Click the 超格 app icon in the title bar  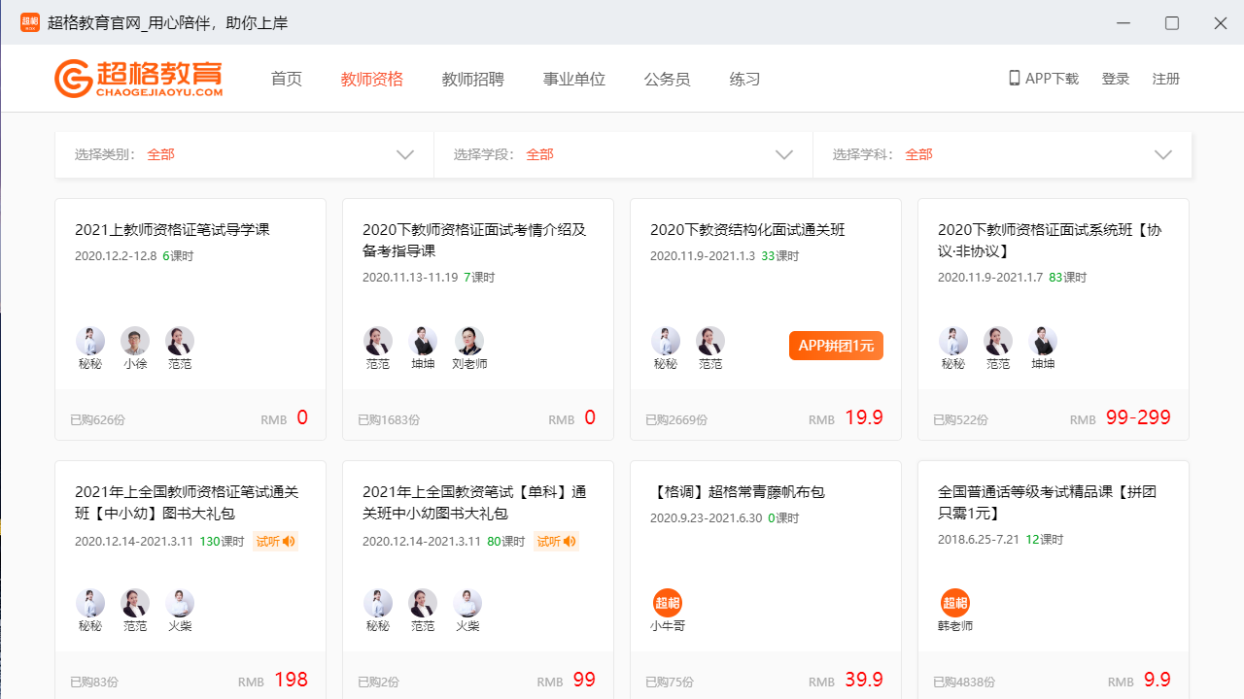[28, 21]
